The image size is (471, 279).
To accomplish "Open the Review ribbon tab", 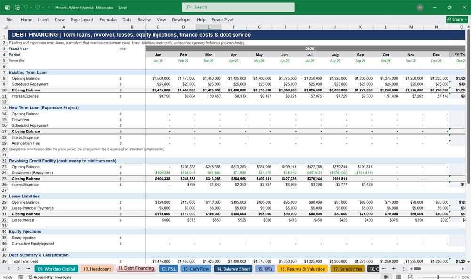I will point(144,19).
